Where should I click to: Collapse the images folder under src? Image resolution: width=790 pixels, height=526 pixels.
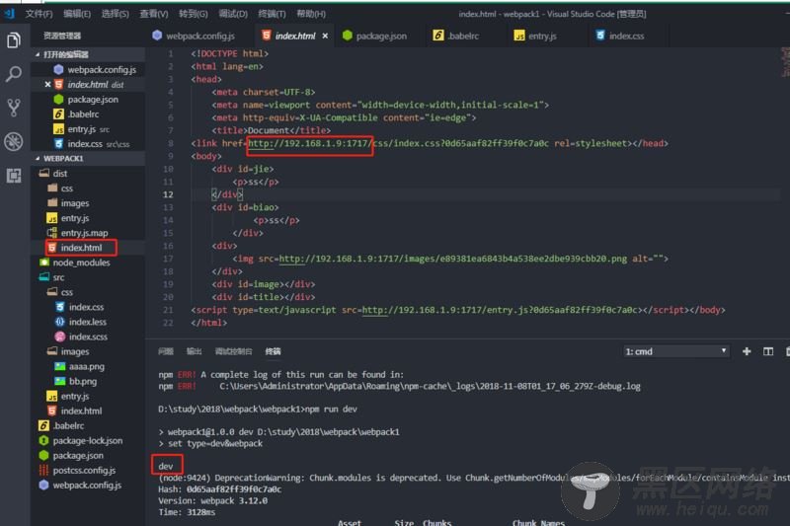click(x=75, y=351)
